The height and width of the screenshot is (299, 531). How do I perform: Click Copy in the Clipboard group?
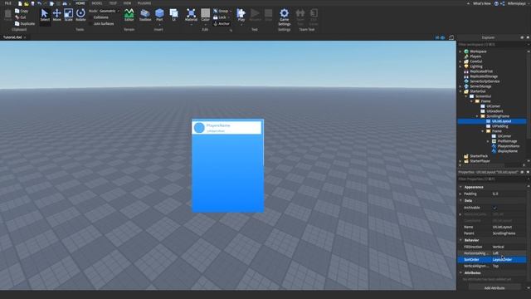coord(22,11)
